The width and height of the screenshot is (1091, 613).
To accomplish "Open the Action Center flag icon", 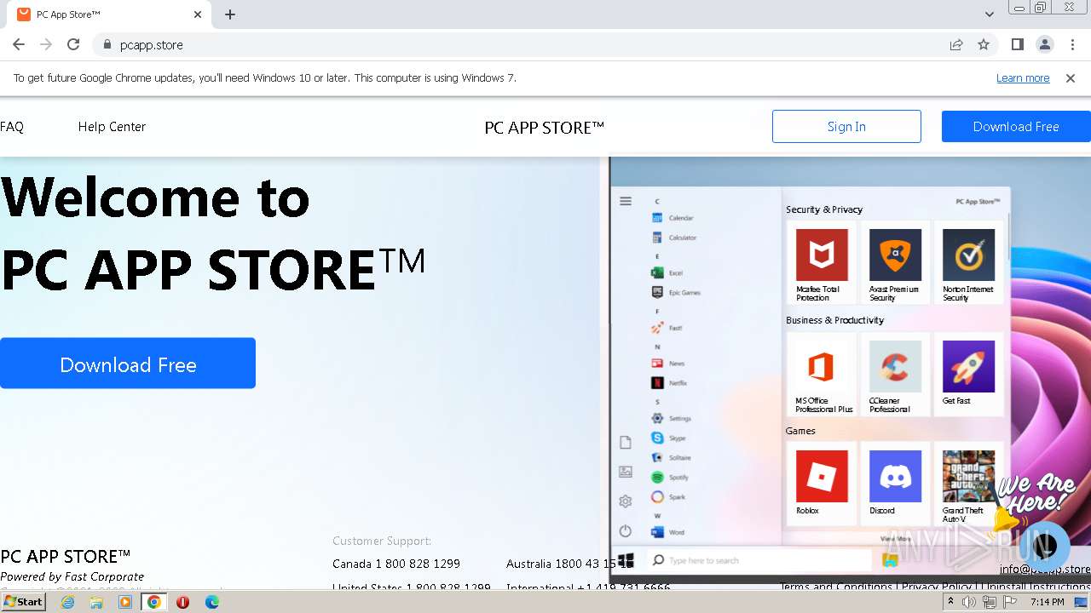I will coord(1009,602).
